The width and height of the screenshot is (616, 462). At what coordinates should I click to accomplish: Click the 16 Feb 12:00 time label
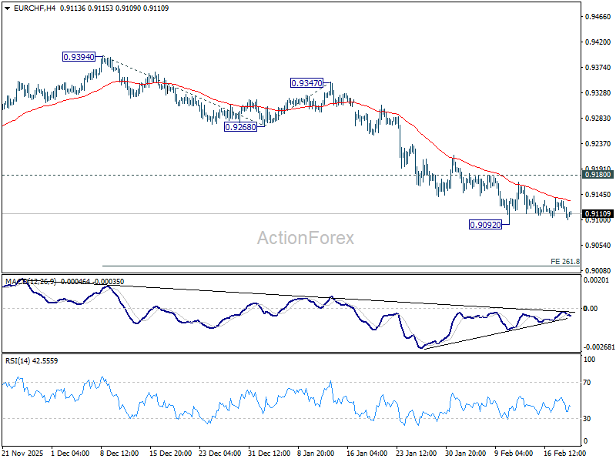tap(564, 453)
